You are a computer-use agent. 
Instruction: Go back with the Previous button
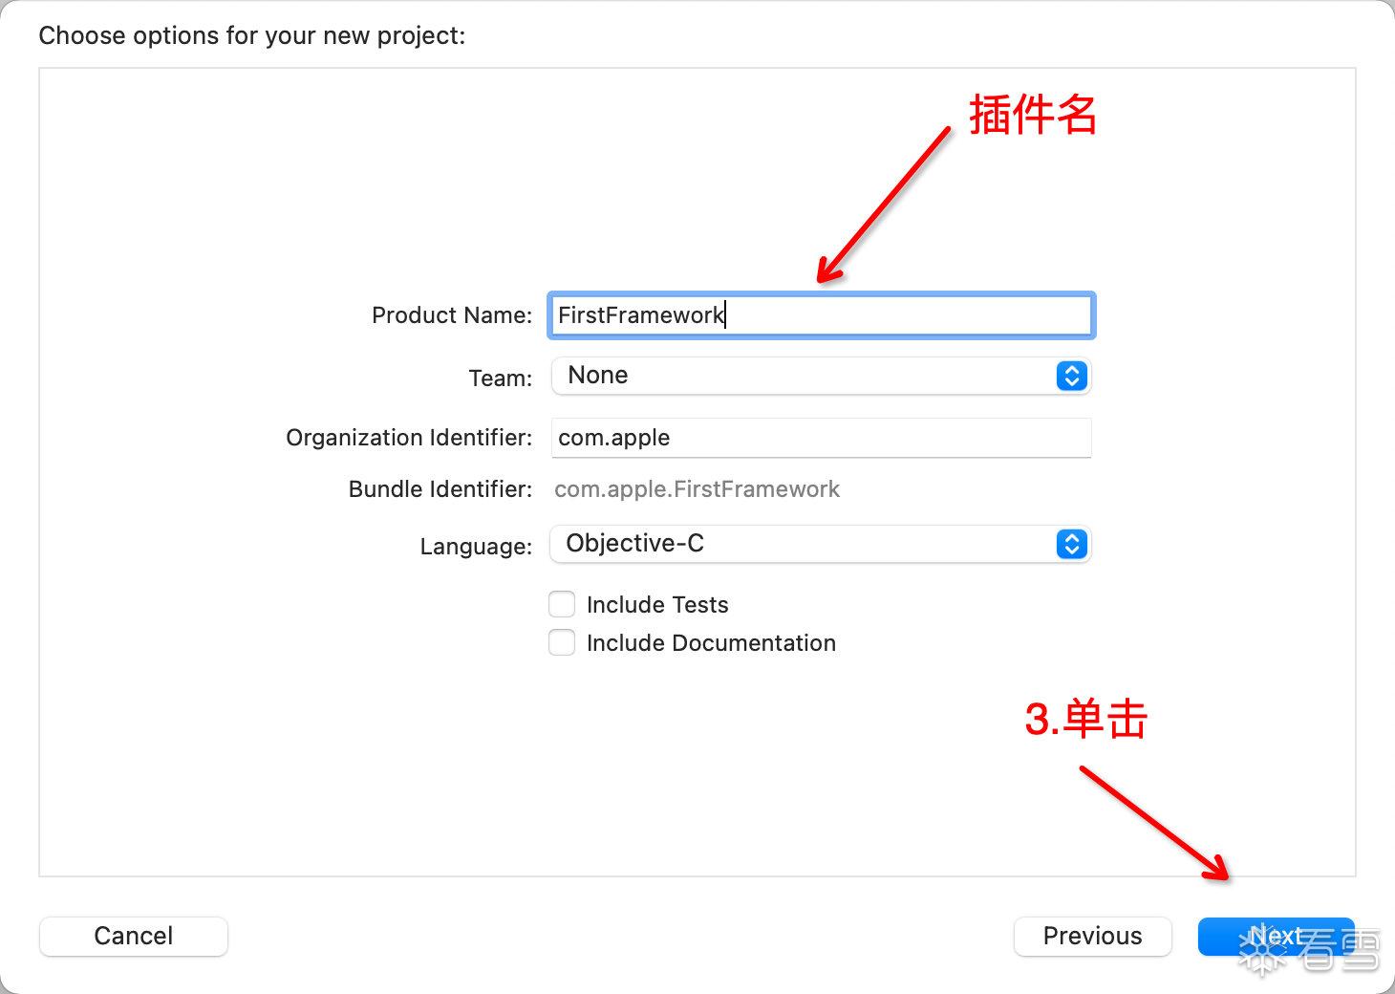(x=1092, y=937)
